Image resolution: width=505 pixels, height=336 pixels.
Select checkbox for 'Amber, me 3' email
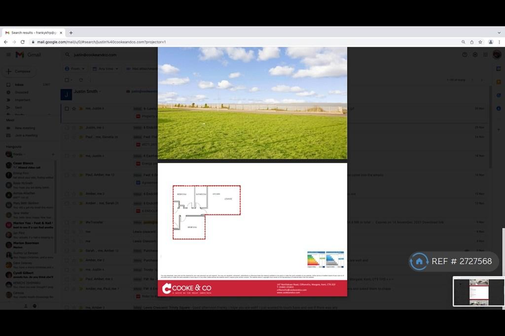coord(67,194)
